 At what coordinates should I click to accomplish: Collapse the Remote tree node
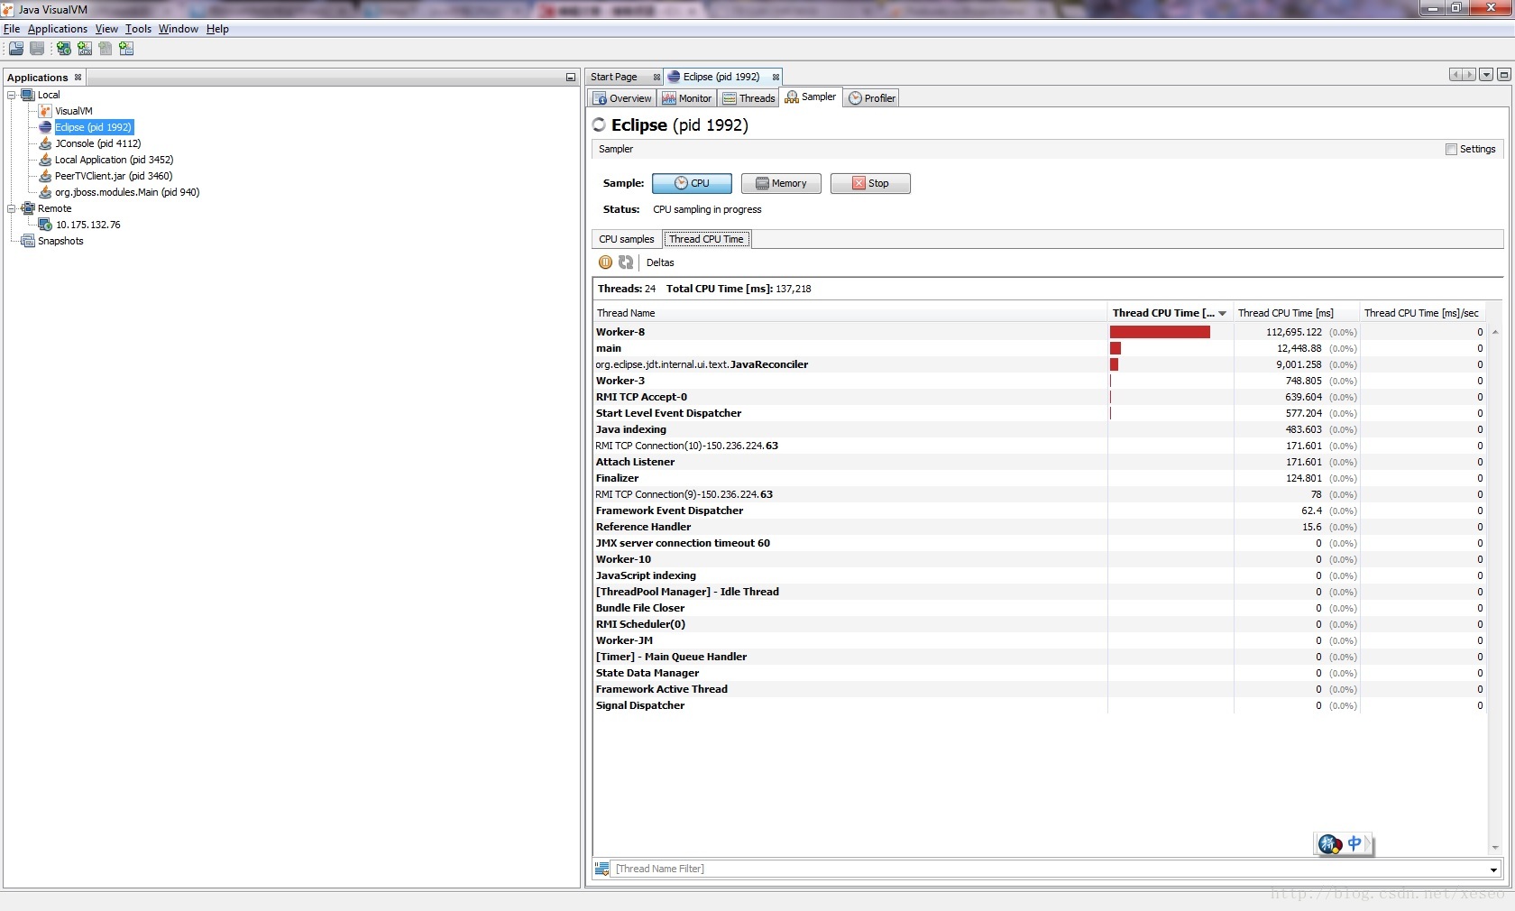click(x=12, y=208)
